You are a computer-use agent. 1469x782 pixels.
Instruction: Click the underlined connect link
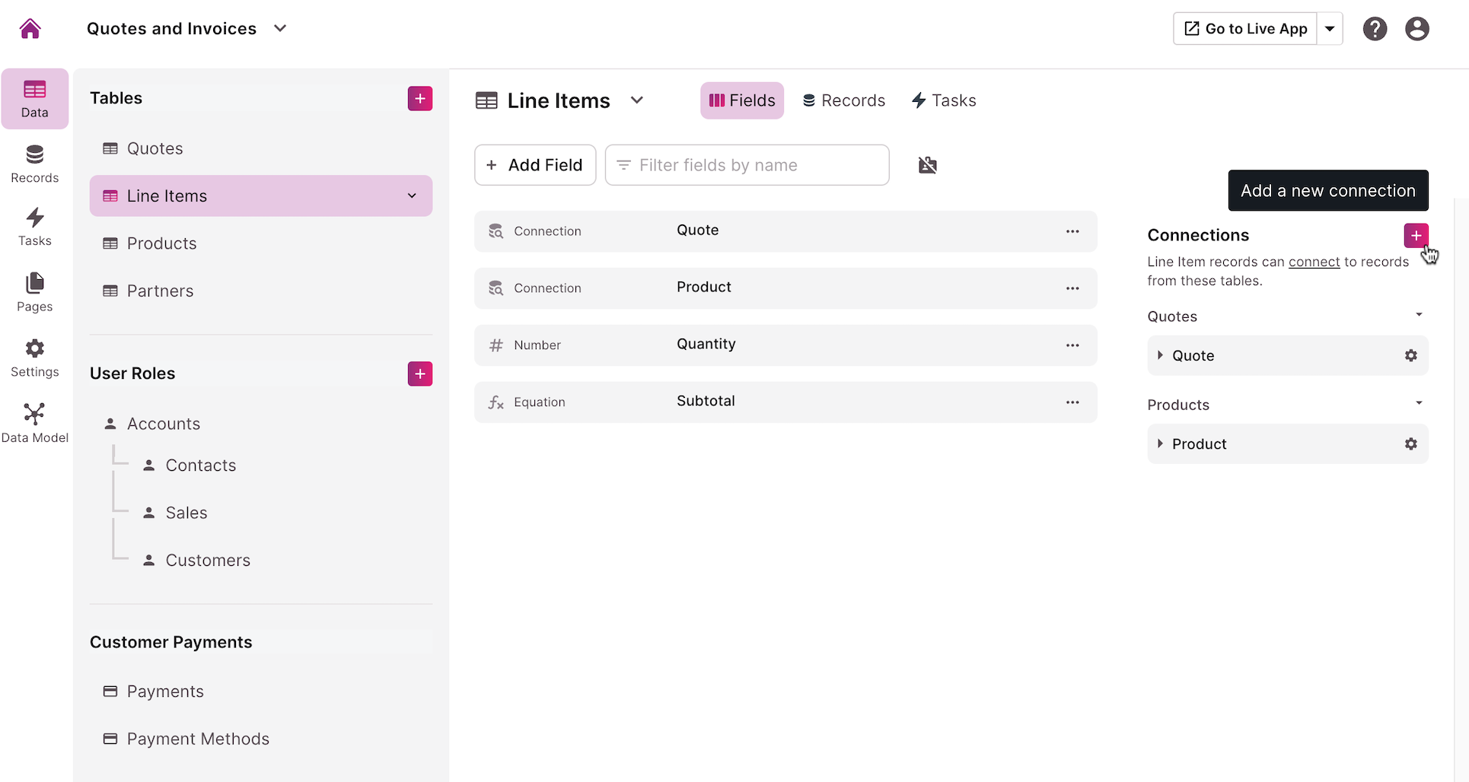click(x=1314, y=261)
